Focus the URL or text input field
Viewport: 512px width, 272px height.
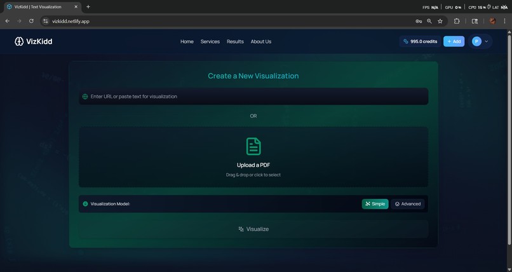(253, 97)
